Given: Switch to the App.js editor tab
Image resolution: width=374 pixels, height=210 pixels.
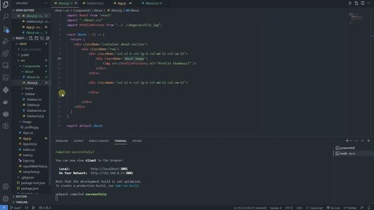Looking at the screenshot, I should click(122, 3).
